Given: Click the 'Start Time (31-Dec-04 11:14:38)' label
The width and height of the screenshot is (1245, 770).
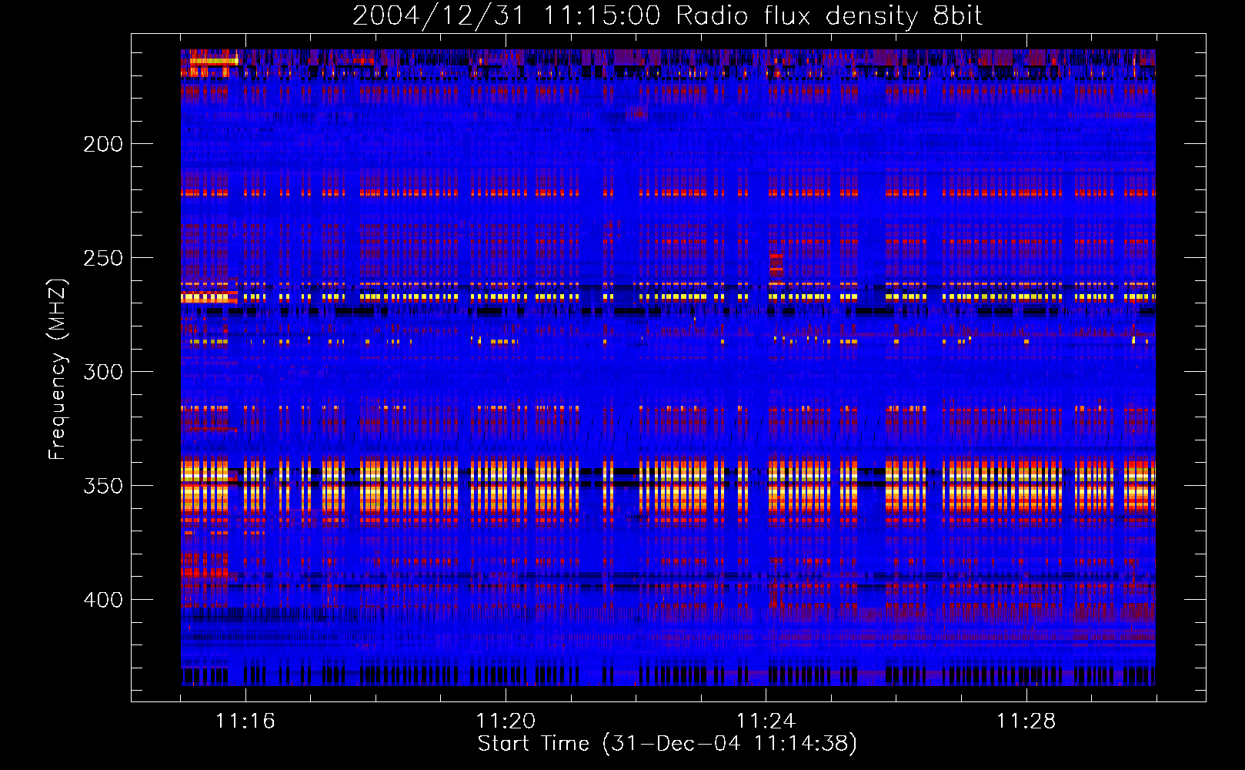Looking at the screenshot, I should [667, 744].
